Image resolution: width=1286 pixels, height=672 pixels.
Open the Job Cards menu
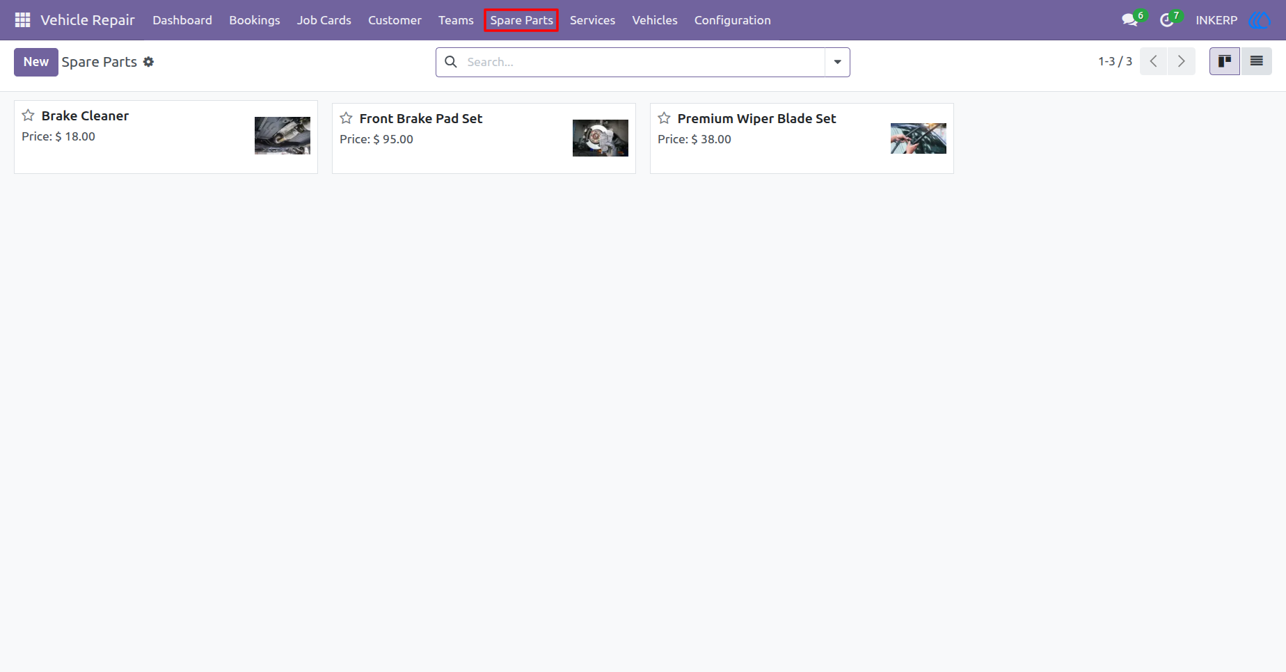pos(324,20)
